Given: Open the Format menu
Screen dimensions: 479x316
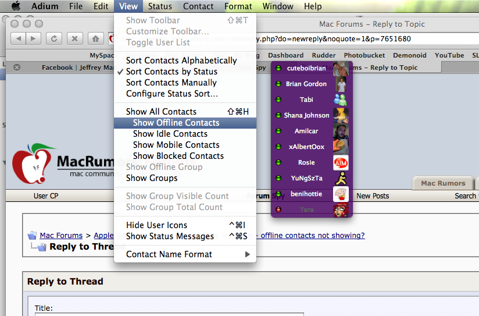Looking at the screenshot, I should tap(238, 6).
